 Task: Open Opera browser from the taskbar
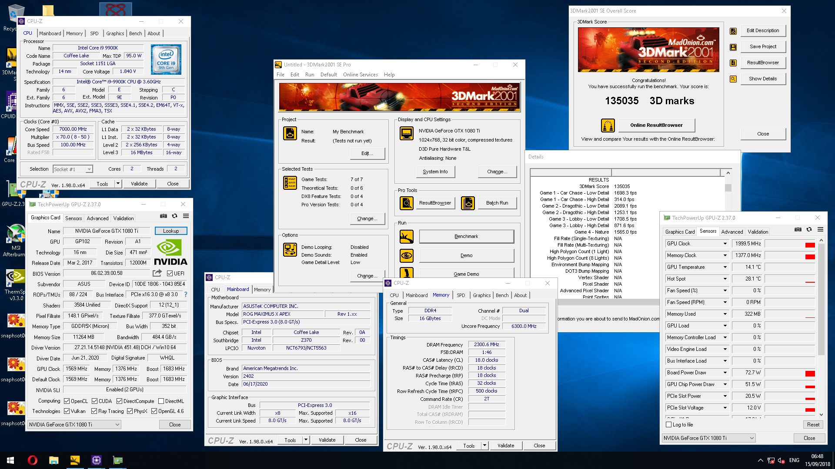(x=33, y=460)
